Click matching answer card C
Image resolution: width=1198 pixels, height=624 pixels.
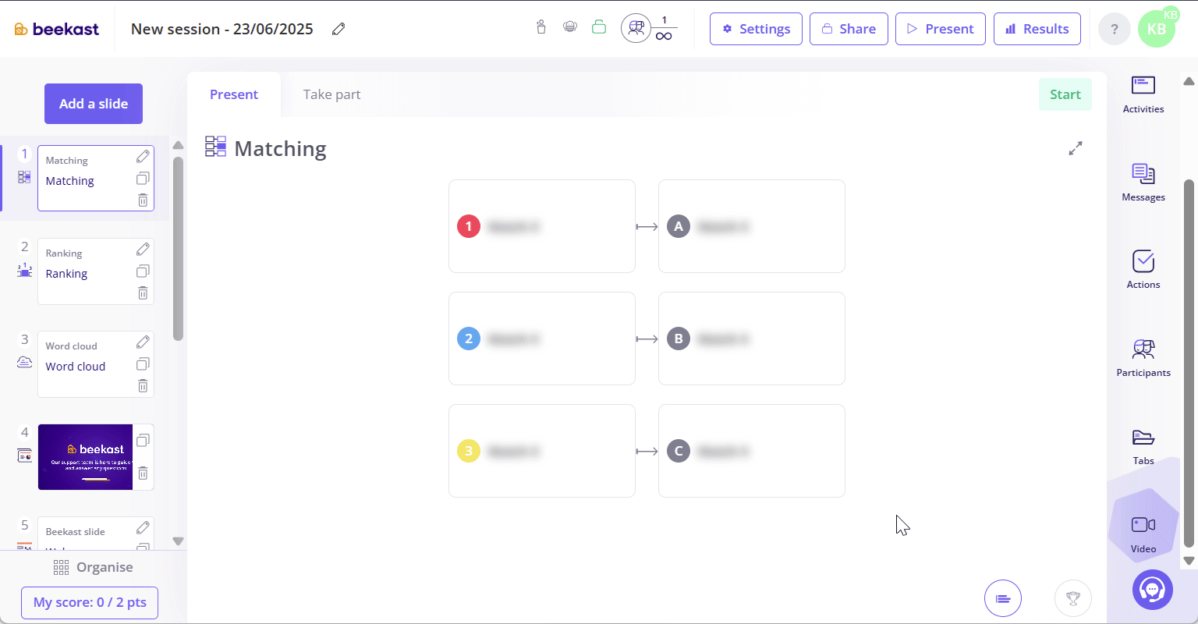(752, 451)
